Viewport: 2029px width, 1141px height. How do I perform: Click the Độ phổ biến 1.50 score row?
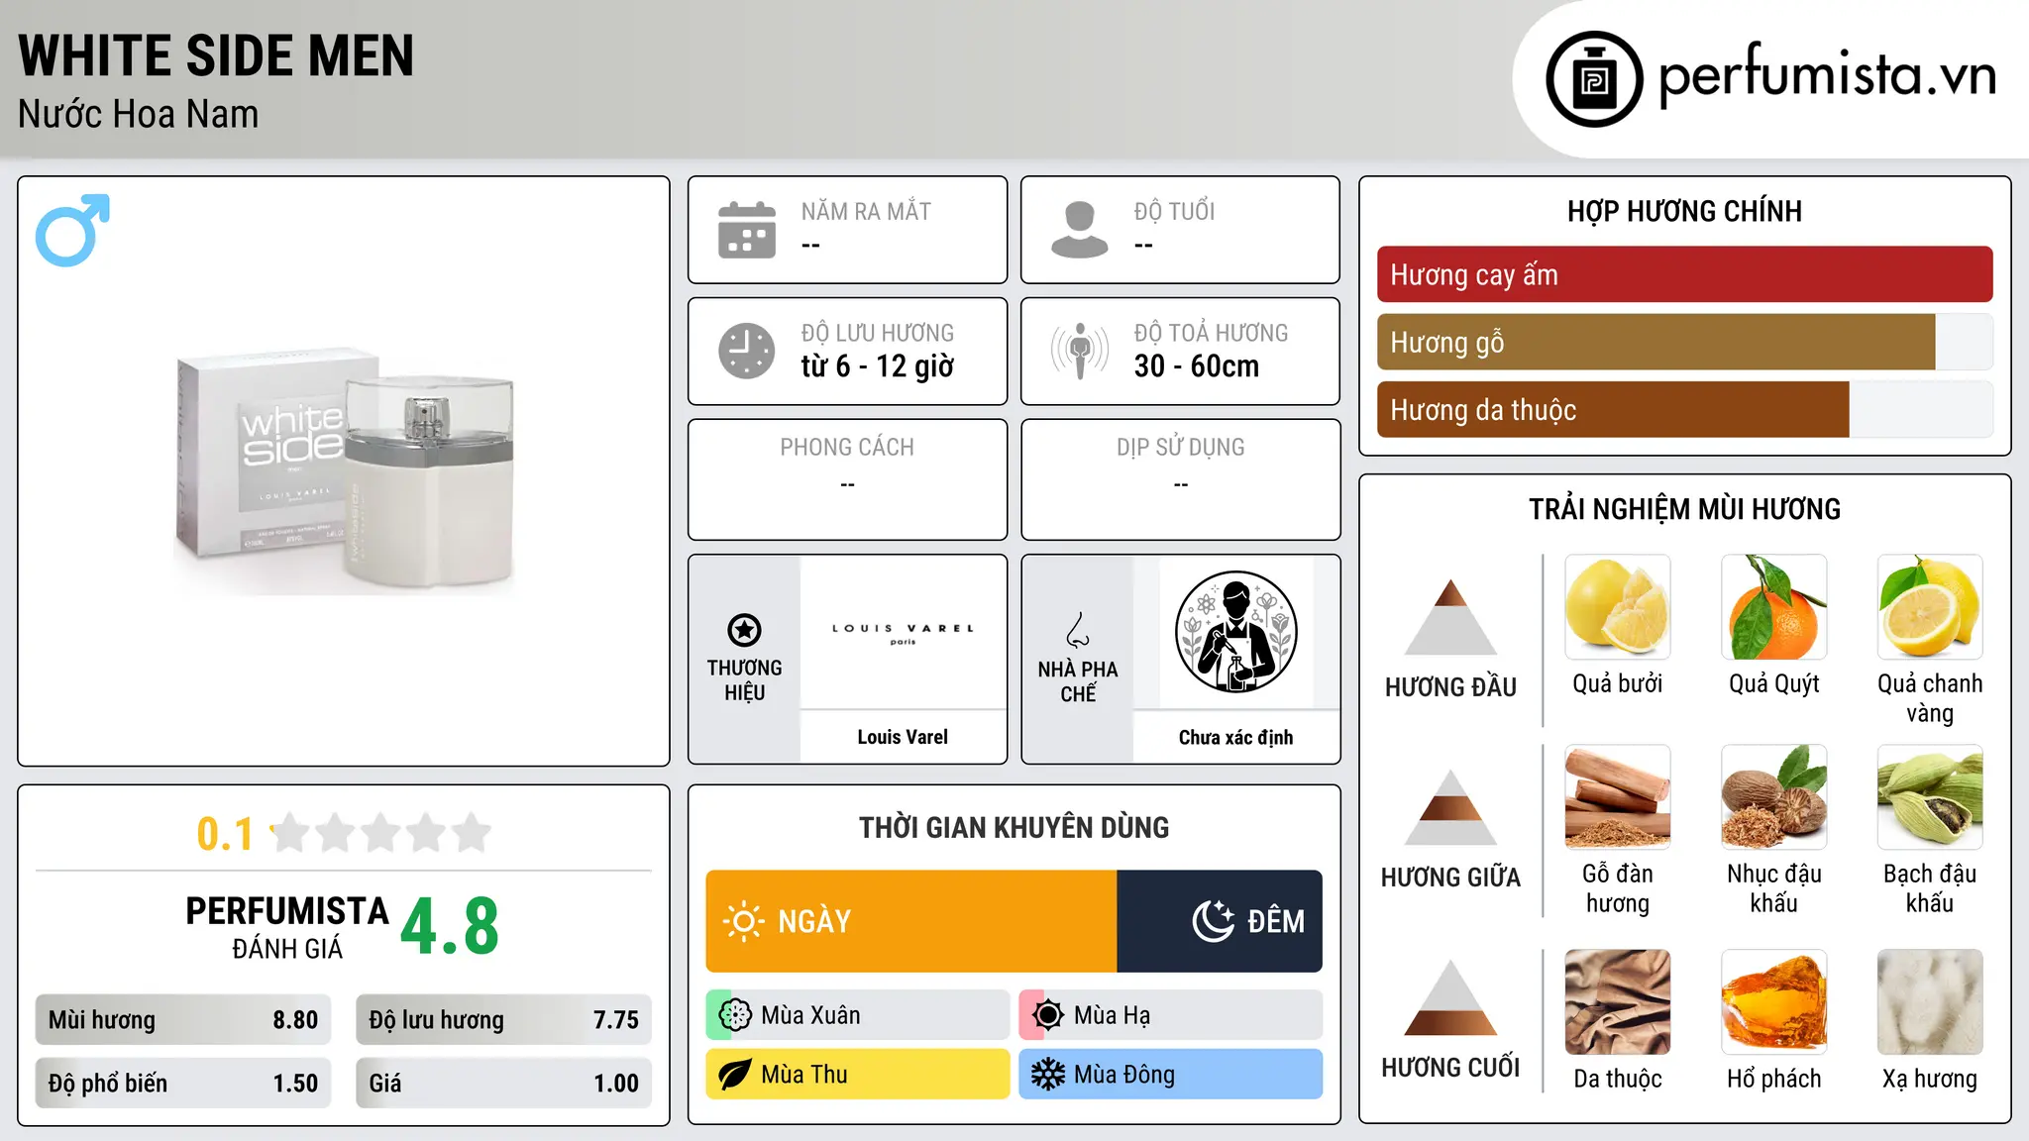pos(183,1084)
